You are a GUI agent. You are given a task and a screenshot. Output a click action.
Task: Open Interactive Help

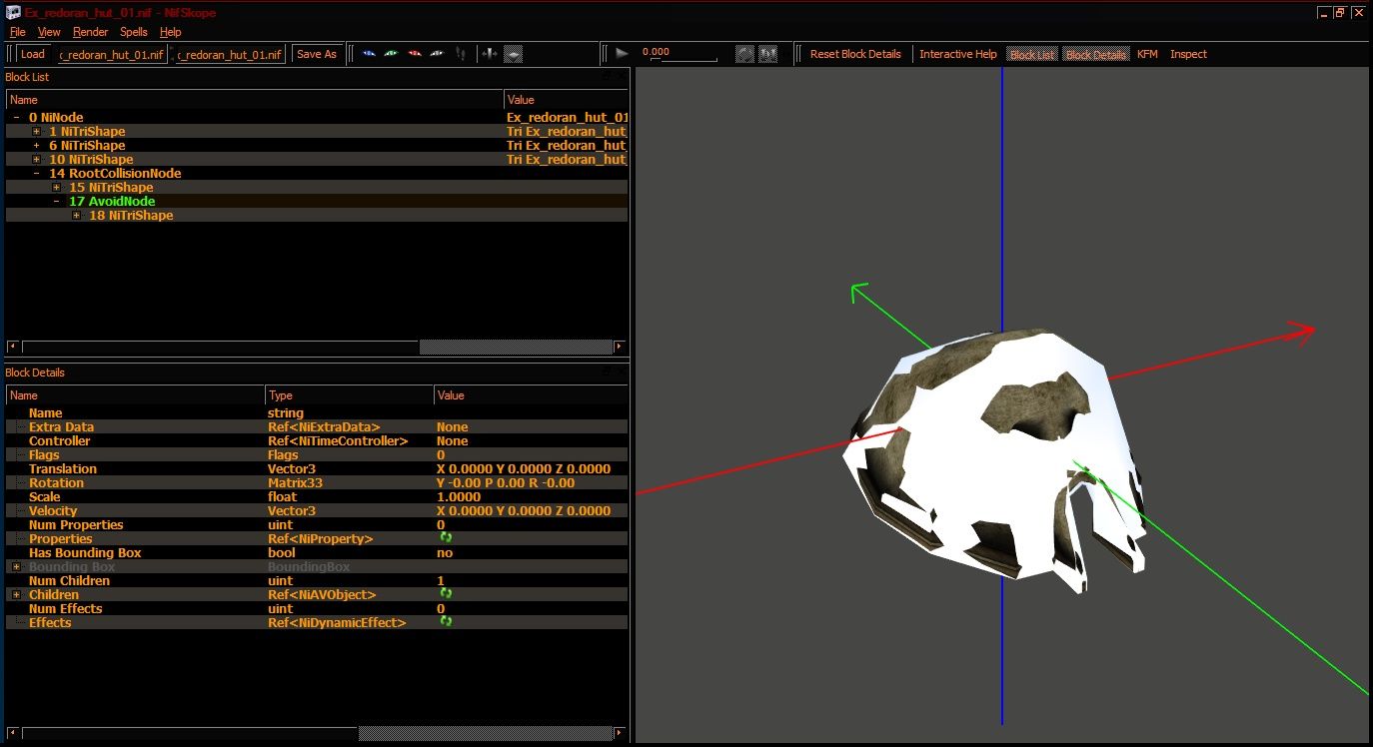tap(958, 54)
